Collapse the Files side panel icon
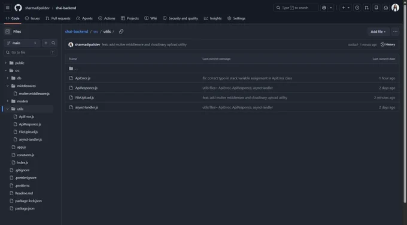 pyautogui.click(x=8, y=32)
